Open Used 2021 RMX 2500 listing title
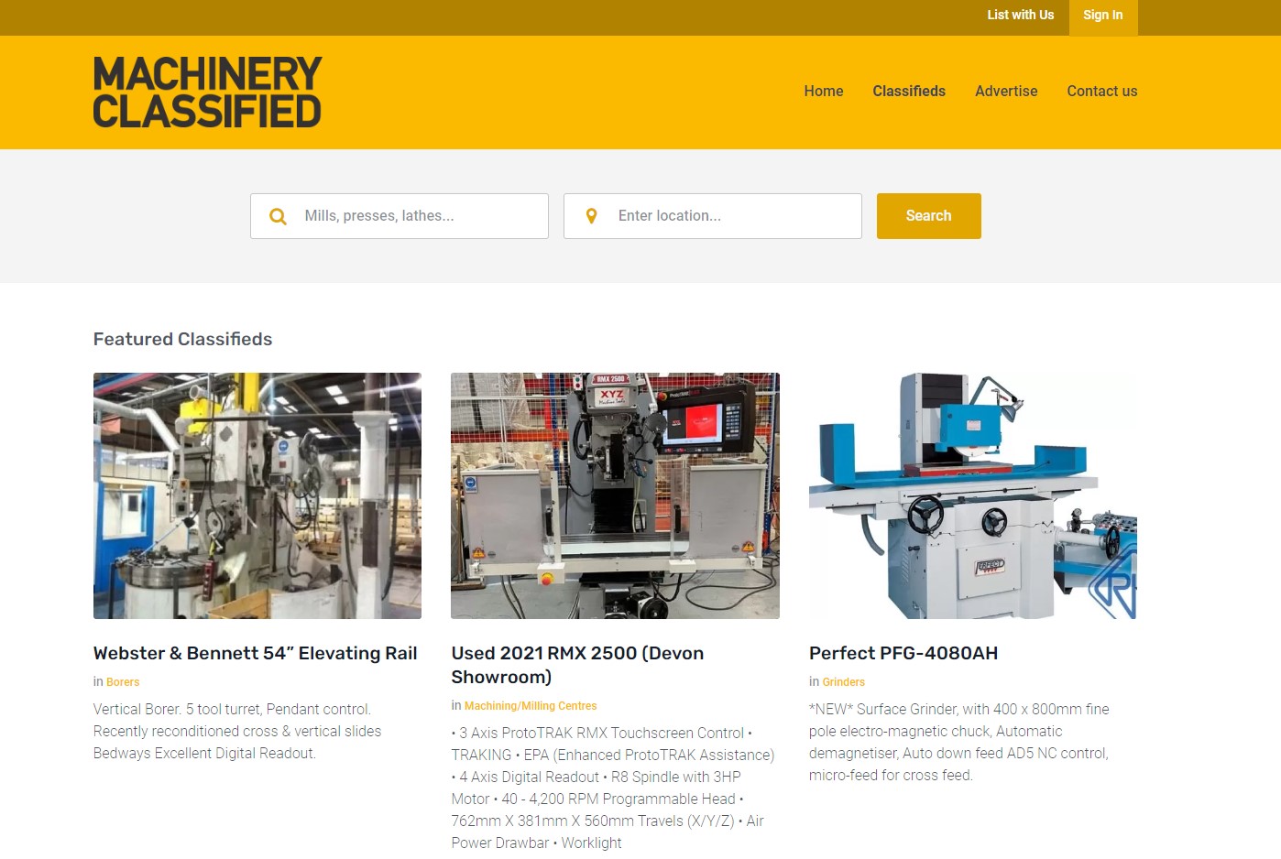Viewport: 1281px width, 859px height. click(577, 665)
